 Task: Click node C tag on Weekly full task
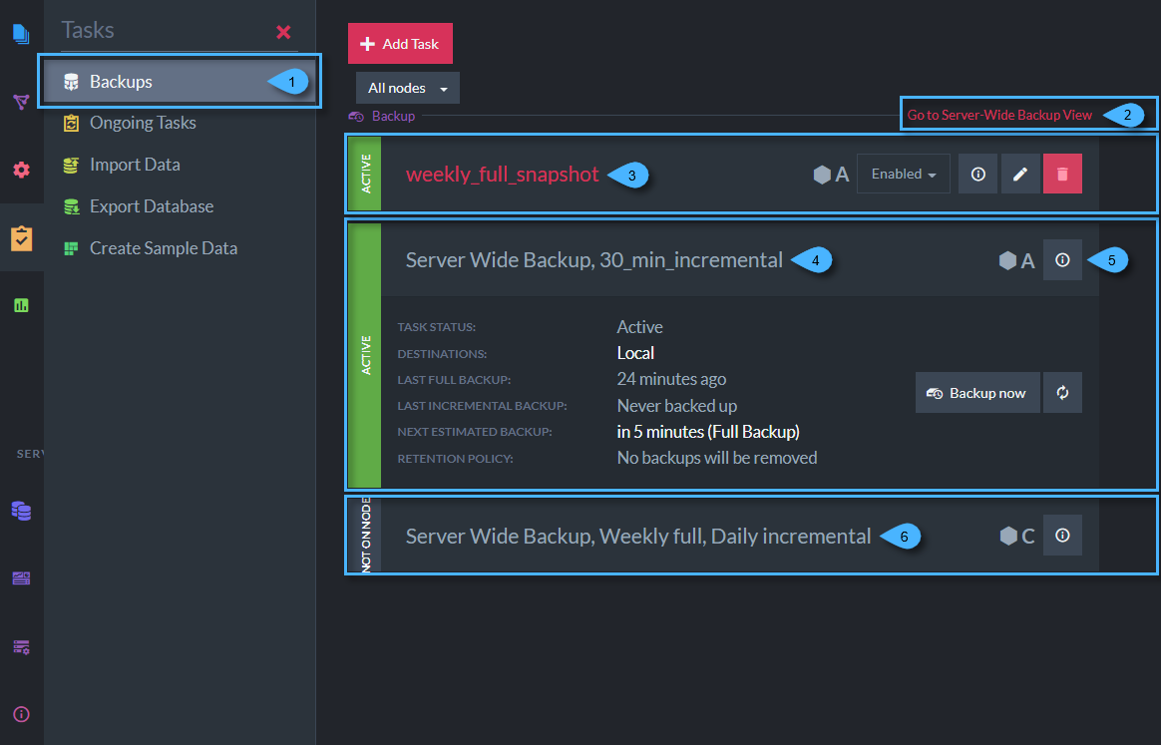tap(1016, 537)
